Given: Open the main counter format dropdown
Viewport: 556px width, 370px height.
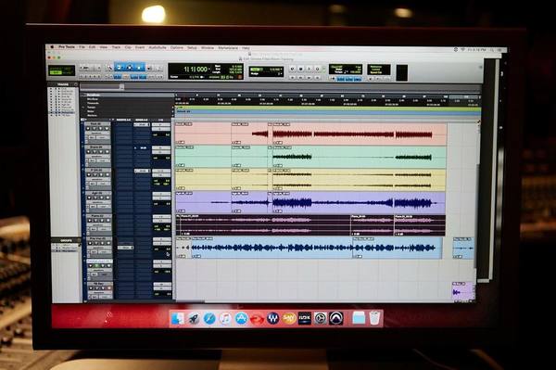Looking at the screenshot, I should pos(210,69).
